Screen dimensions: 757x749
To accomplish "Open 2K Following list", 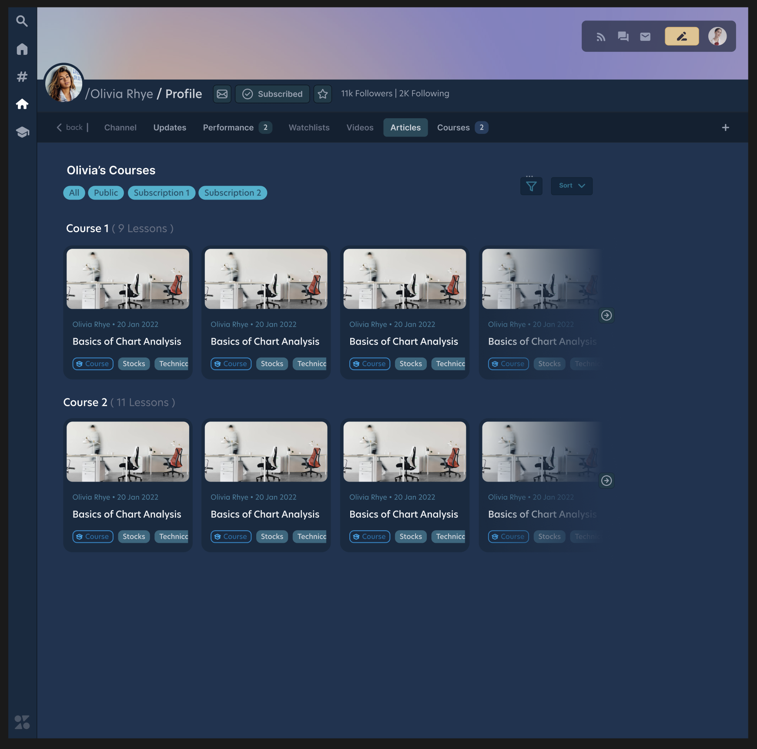I will (x=424, y=94).
